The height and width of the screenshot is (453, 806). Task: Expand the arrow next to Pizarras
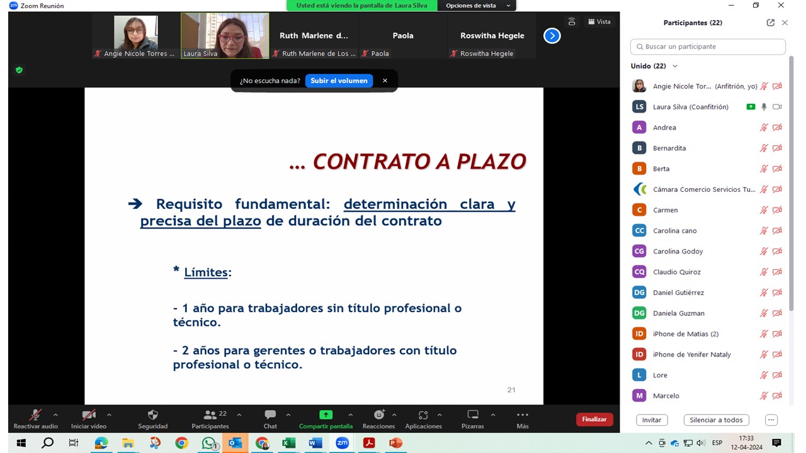tap(493, 415)
